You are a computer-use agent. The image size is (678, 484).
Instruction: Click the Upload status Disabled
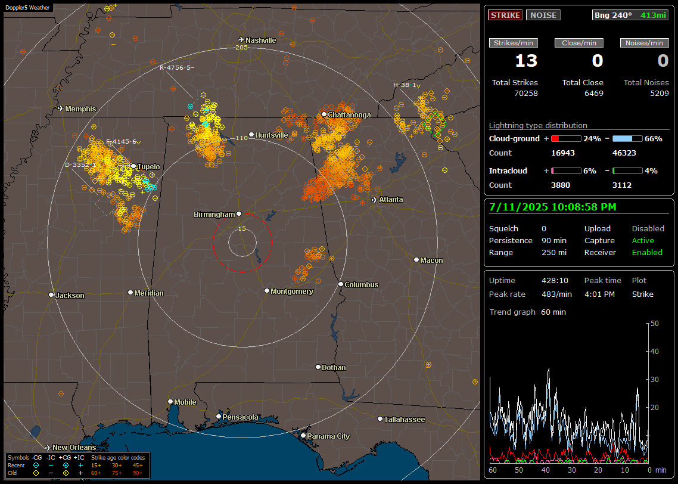click(x=648, y=228)
